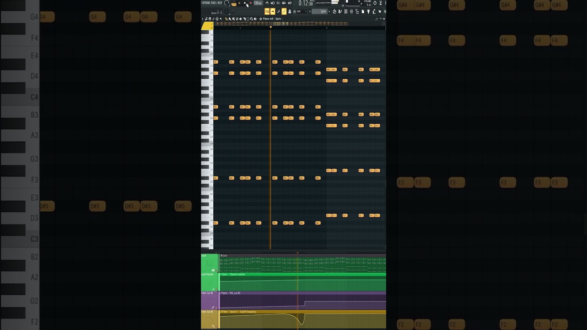Select the Filter Cut #1 track header

[x=209, y=301]
